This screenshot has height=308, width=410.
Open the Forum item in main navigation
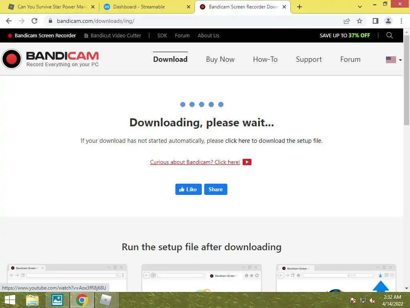[x=350, y=59]
